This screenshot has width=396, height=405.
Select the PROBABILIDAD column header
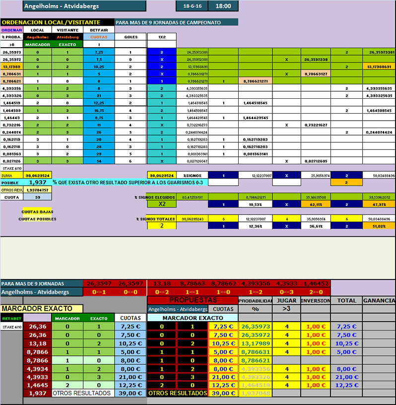tap(255, 301)
